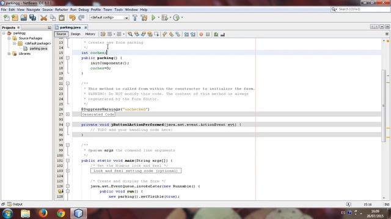Image resolution: width=391 pixels, height=219 pixels.
Task: Click the Redo arrow icon
Action: coord(81,18)
